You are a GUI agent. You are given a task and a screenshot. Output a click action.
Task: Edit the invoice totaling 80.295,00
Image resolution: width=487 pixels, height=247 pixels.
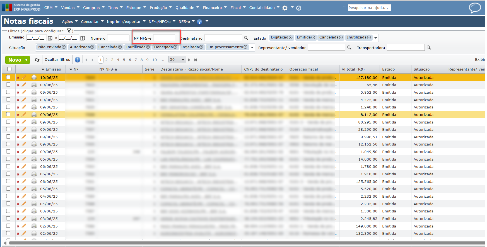click(24, 122)
